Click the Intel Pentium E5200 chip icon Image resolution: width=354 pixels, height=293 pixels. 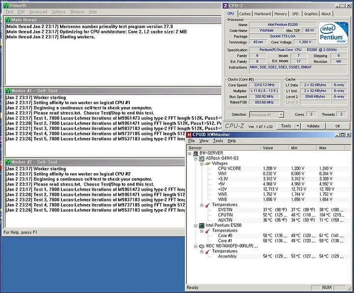coord(202,226)
